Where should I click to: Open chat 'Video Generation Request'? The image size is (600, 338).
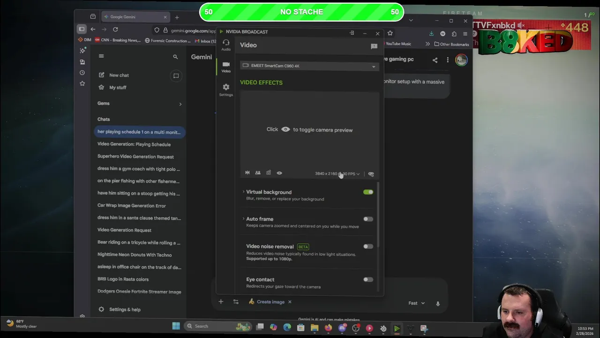[124, 230]
